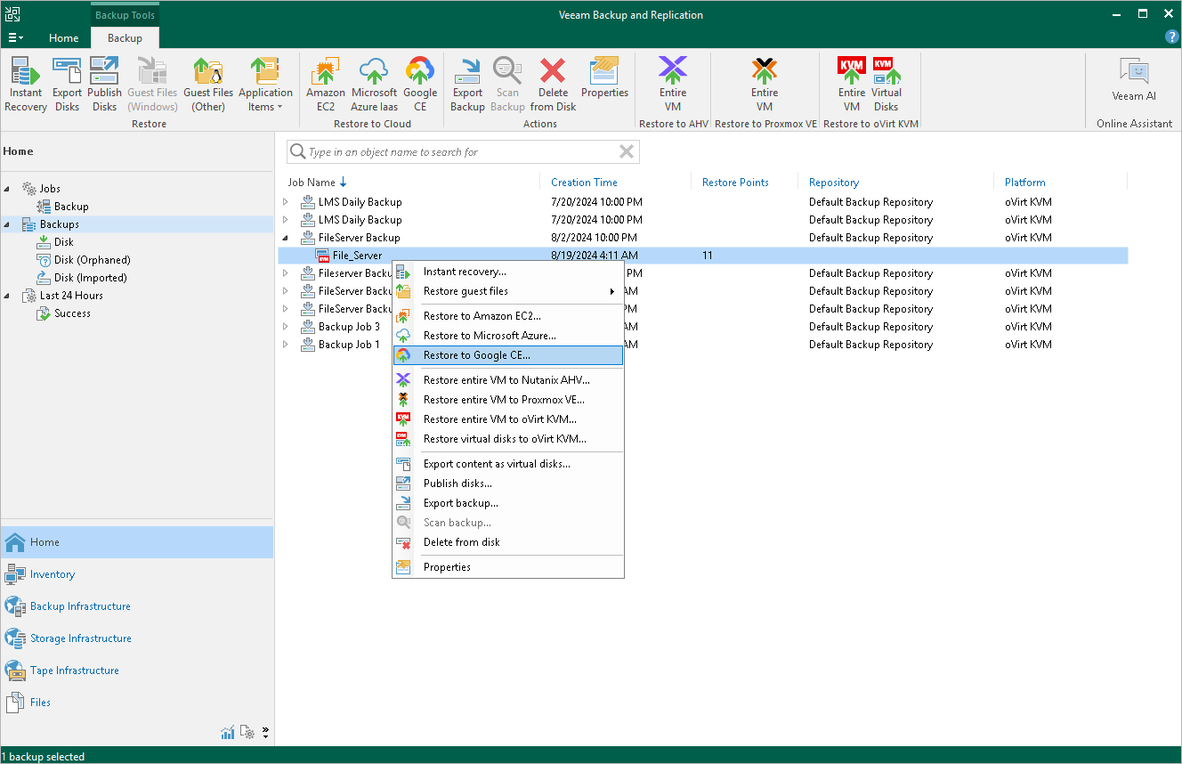
Task: Select the File_Server backup row
Action: pos(703,256)
